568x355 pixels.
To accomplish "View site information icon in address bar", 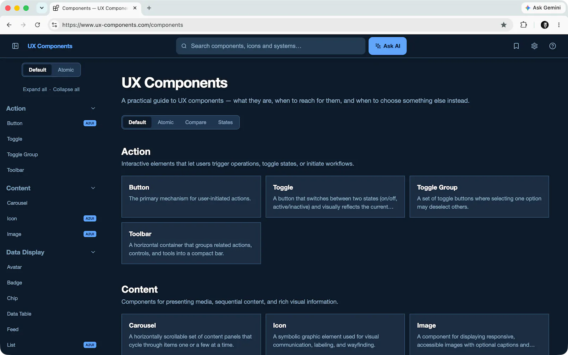I will tap(54, 25).
